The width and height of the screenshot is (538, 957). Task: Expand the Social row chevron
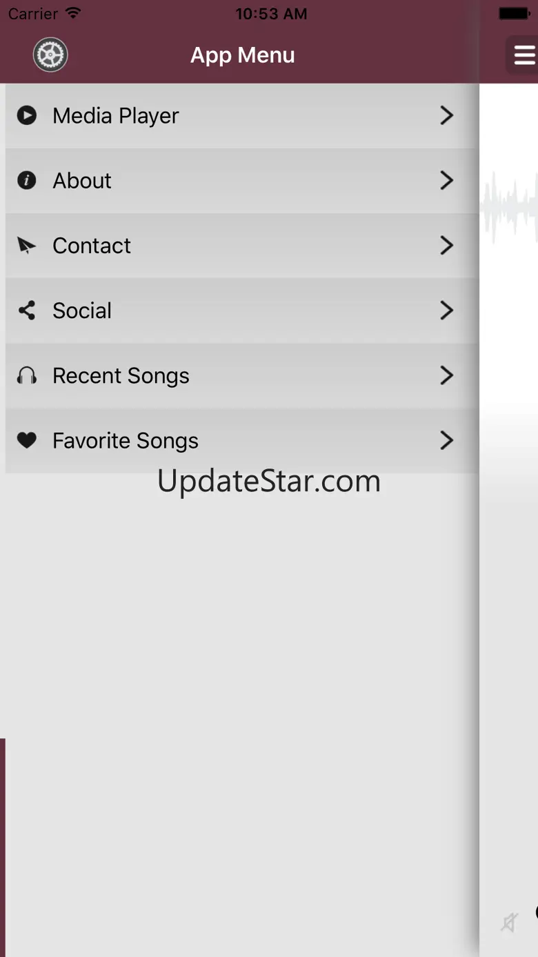pos(447,310)
